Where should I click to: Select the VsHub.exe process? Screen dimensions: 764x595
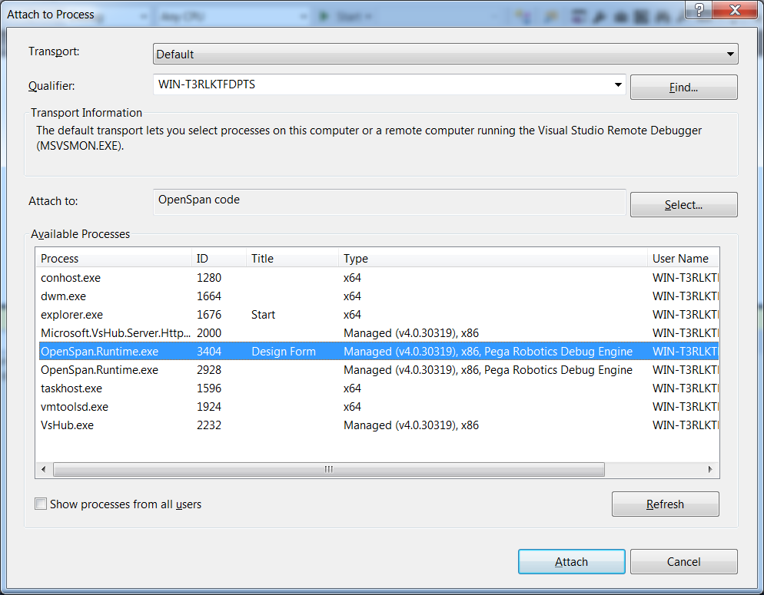coord(67,425)
